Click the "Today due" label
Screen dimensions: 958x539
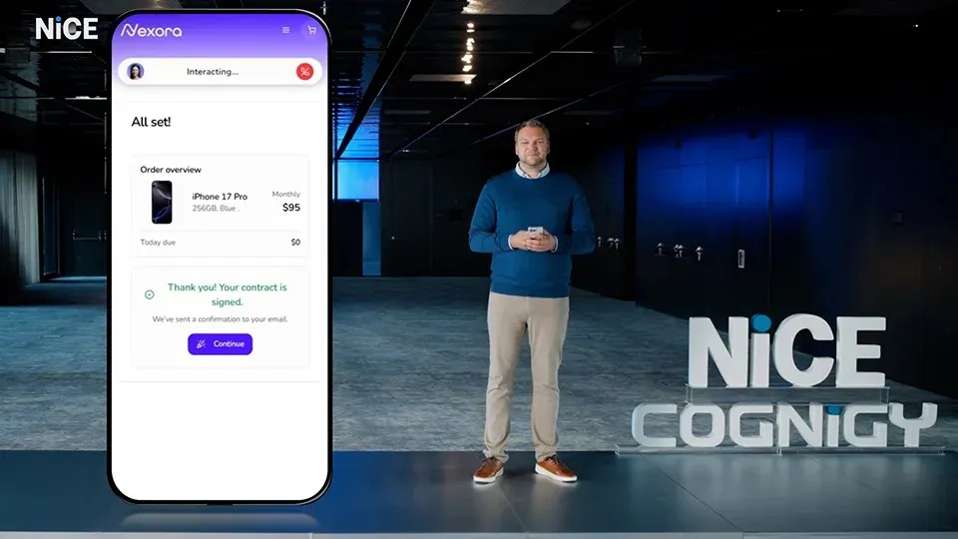(157, 243)
